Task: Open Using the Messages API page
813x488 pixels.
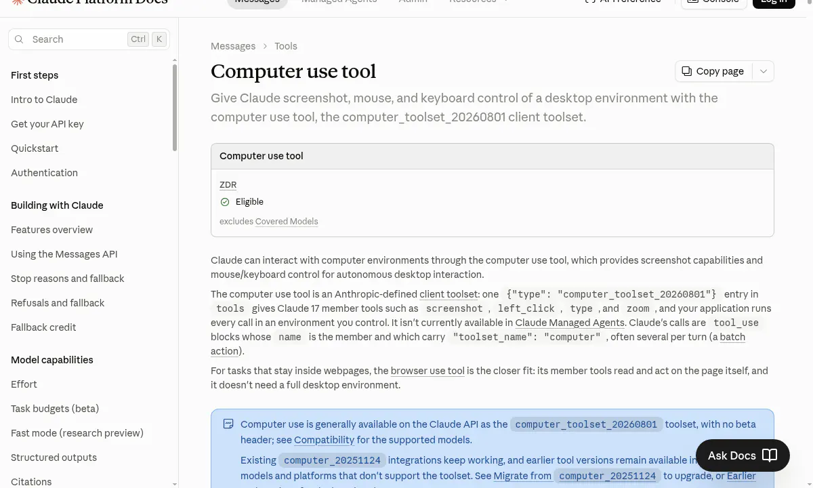Action: 64,254
